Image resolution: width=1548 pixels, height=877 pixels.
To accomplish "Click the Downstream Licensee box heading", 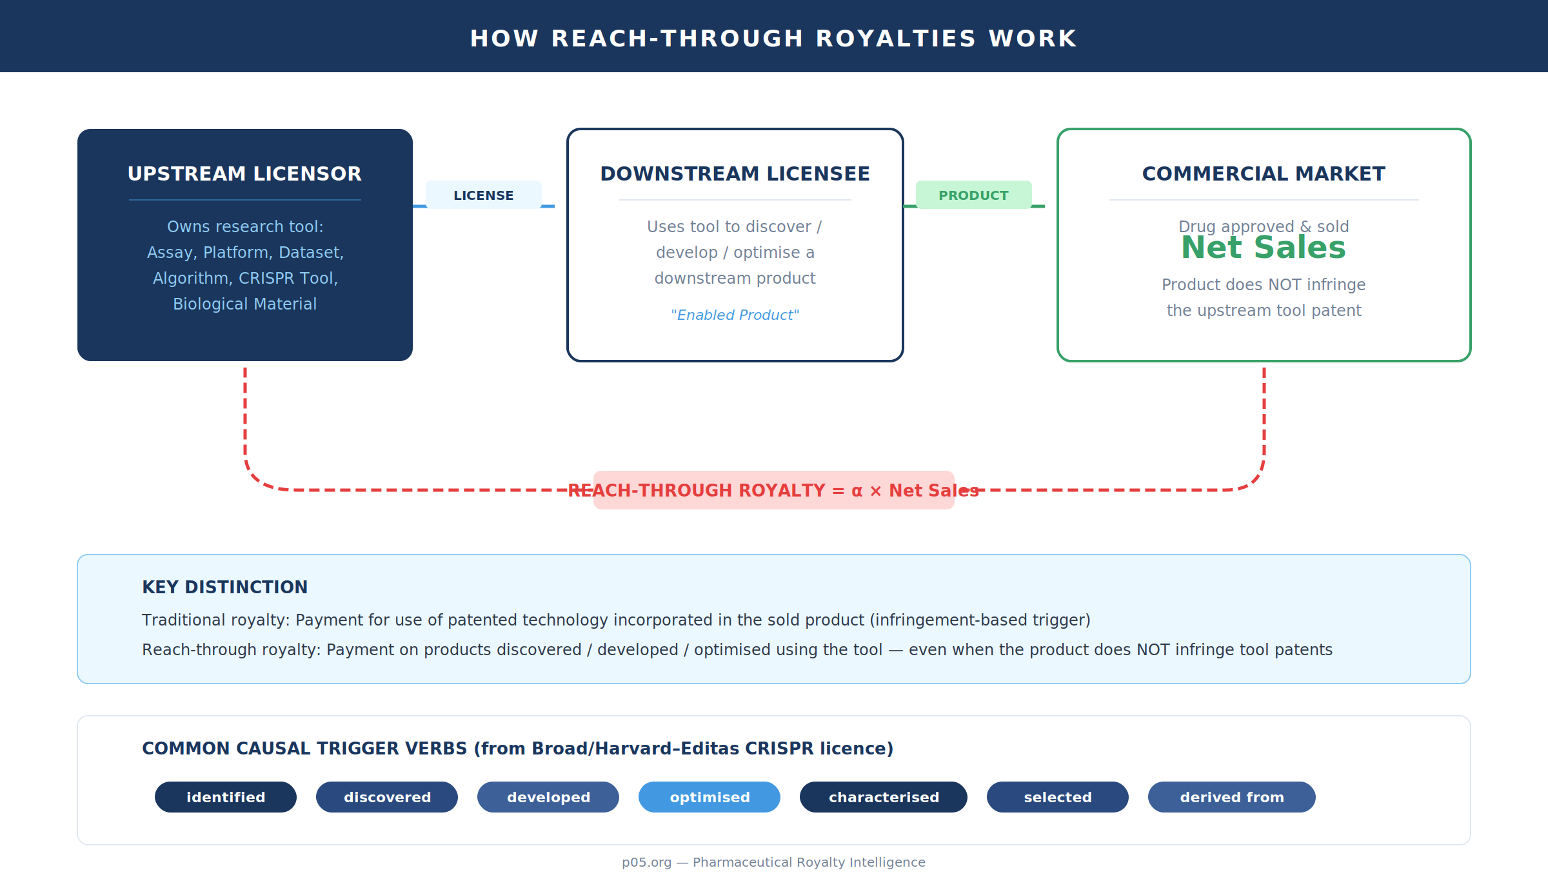I will click(x=735, y=173).
